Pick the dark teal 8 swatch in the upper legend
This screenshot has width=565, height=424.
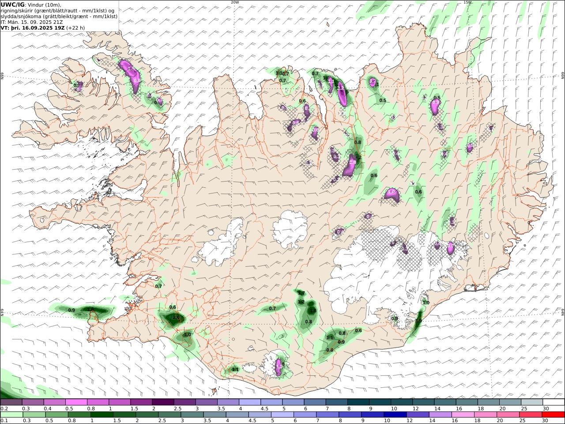358,402
